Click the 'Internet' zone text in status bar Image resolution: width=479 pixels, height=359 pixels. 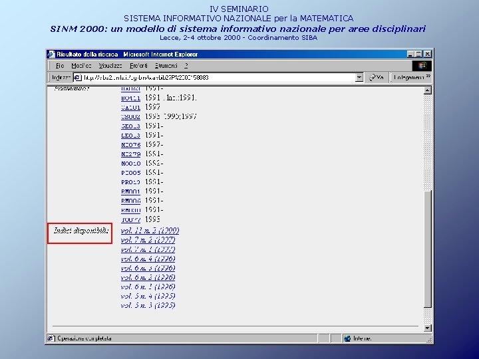click(363, 338)
